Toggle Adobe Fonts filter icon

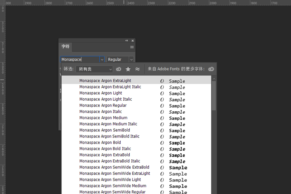(x=119, y=69)
